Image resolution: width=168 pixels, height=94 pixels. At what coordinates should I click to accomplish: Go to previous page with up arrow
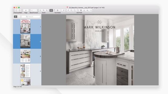point(16,10)
